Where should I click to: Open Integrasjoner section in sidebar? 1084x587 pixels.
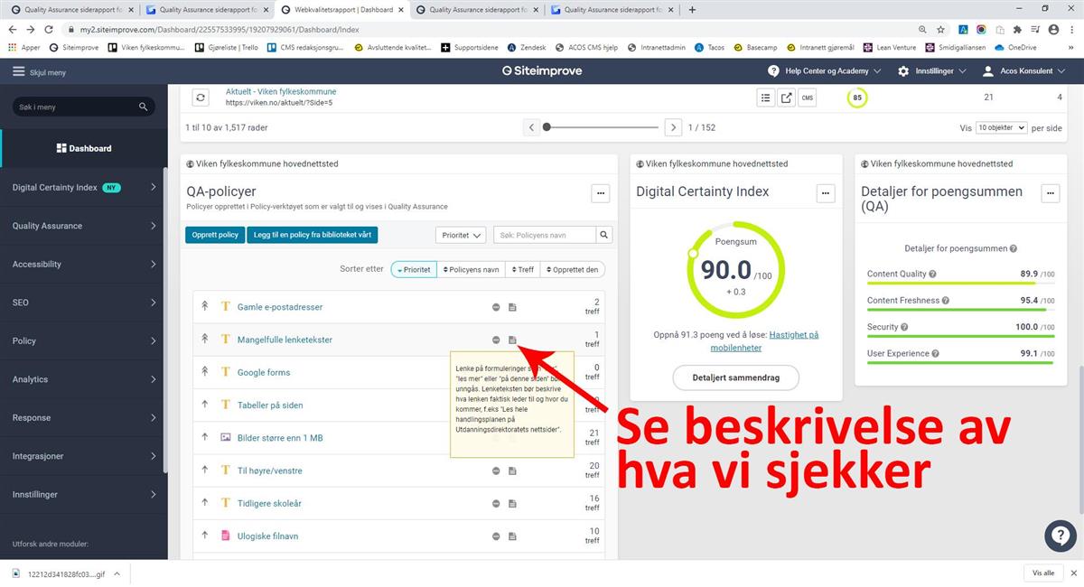tap(84, 456)
